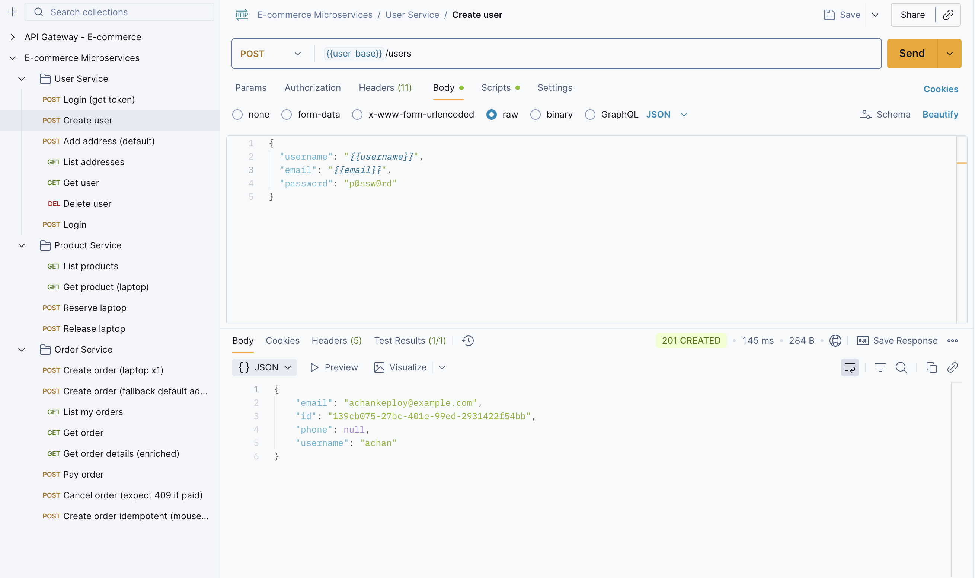Image resolution: width=975 pixels, height=578 pixels.
Task: Open the response Headers (5) tab
Action: tap(336, 340)
